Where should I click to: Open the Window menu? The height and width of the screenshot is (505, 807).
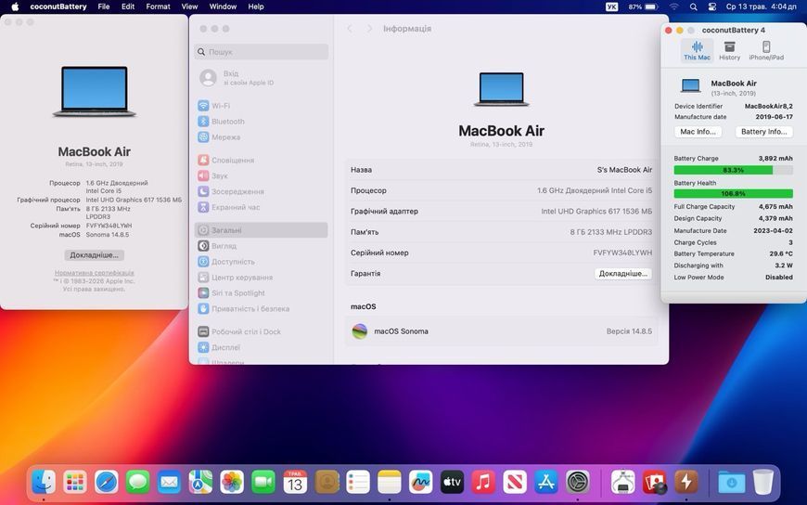tap(223, 6)
